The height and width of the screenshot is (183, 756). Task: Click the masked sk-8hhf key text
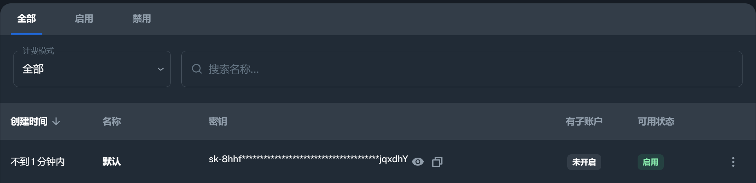point(308,160)
